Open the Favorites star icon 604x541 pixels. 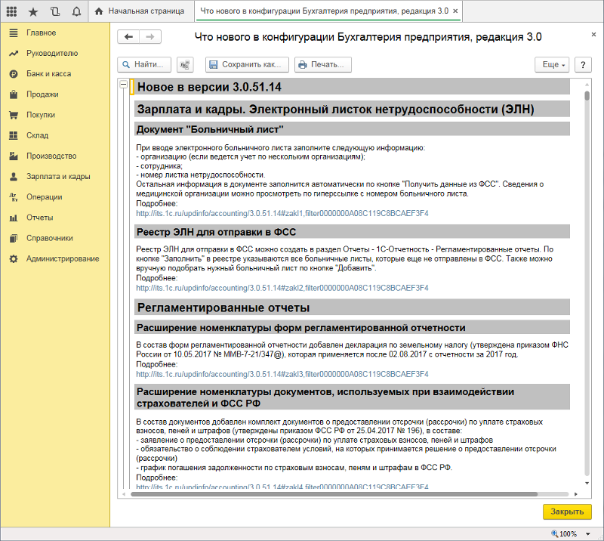tap(33, 12)
